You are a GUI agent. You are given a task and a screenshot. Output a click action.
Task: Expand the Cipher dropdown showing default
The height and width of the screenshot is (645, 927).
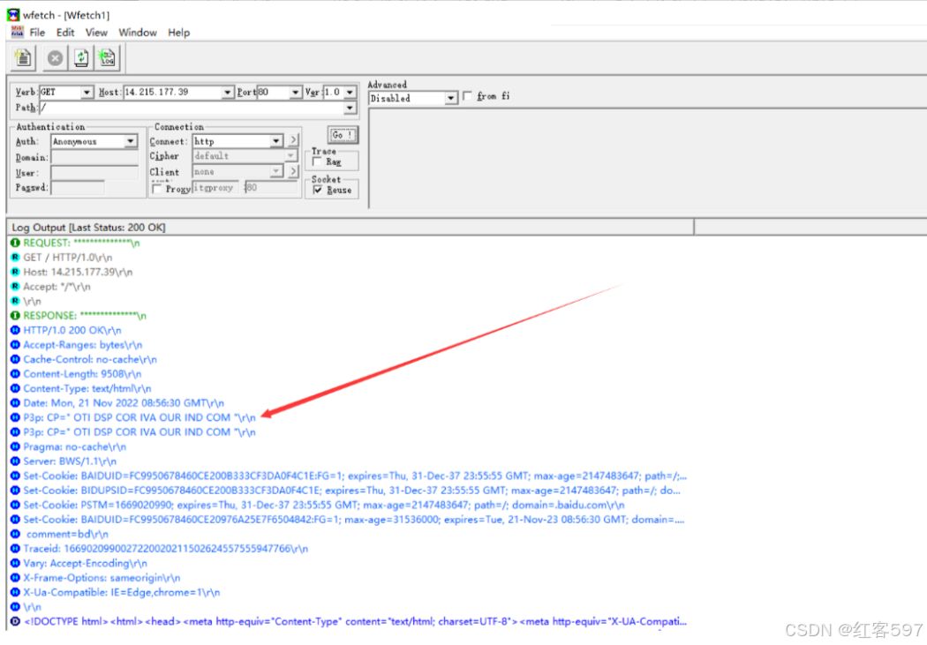pos(290,155)
